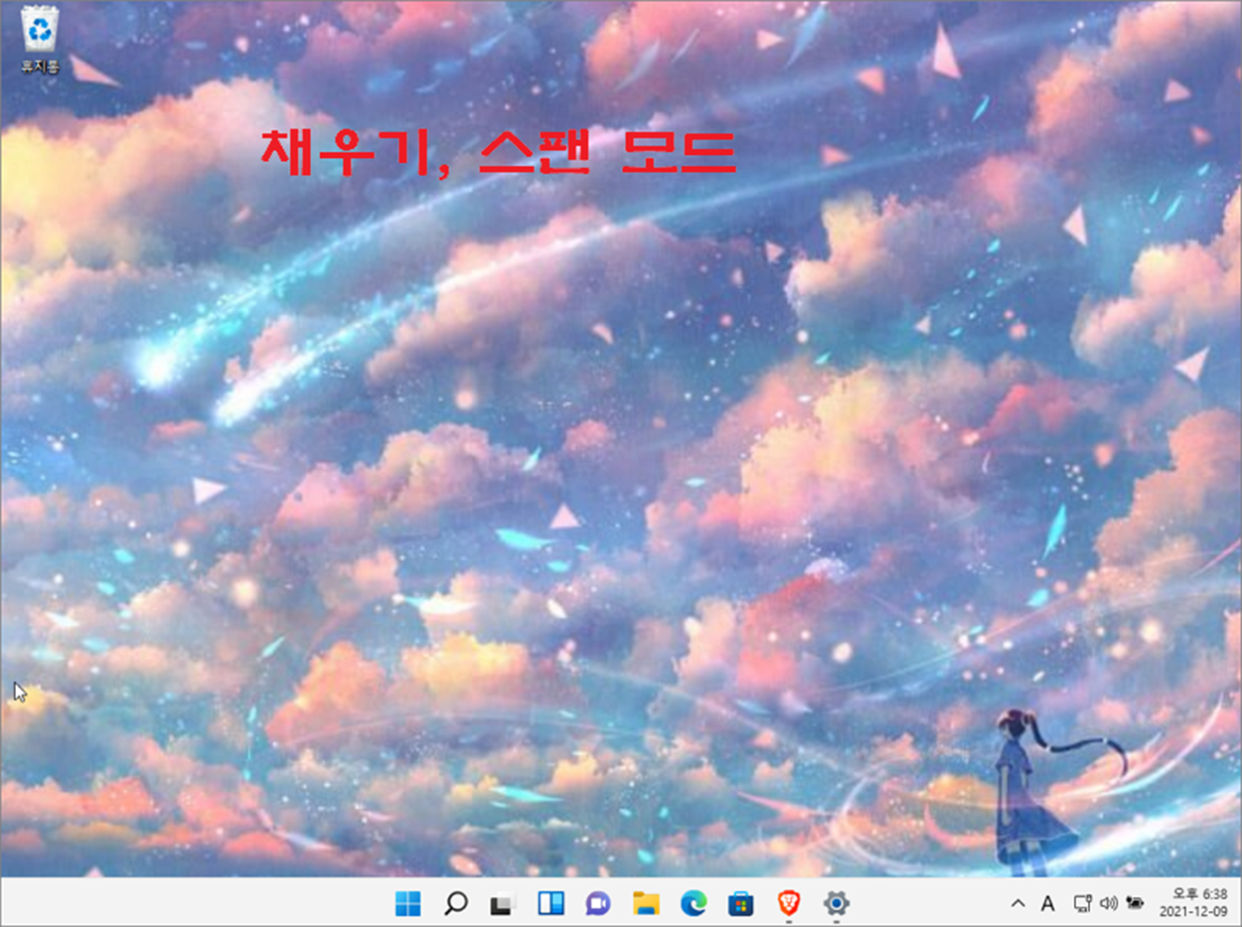Launch Microsoft Edge from the taskbar
The image size is (1242, 927).
point(694,903)
